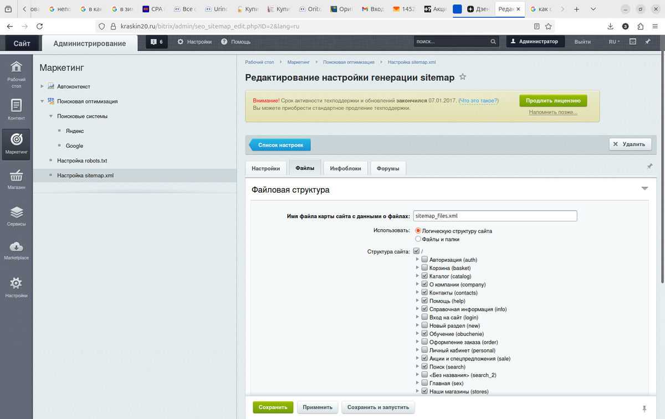The height and width of the screenshot is (419, 665).
Task: Pin the settings panel with pin icon
Action: pyautogui.click(x=649, y=166)
